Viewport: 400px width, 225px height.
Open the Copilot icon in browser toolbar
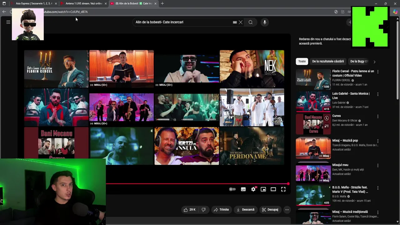point(396,12)
